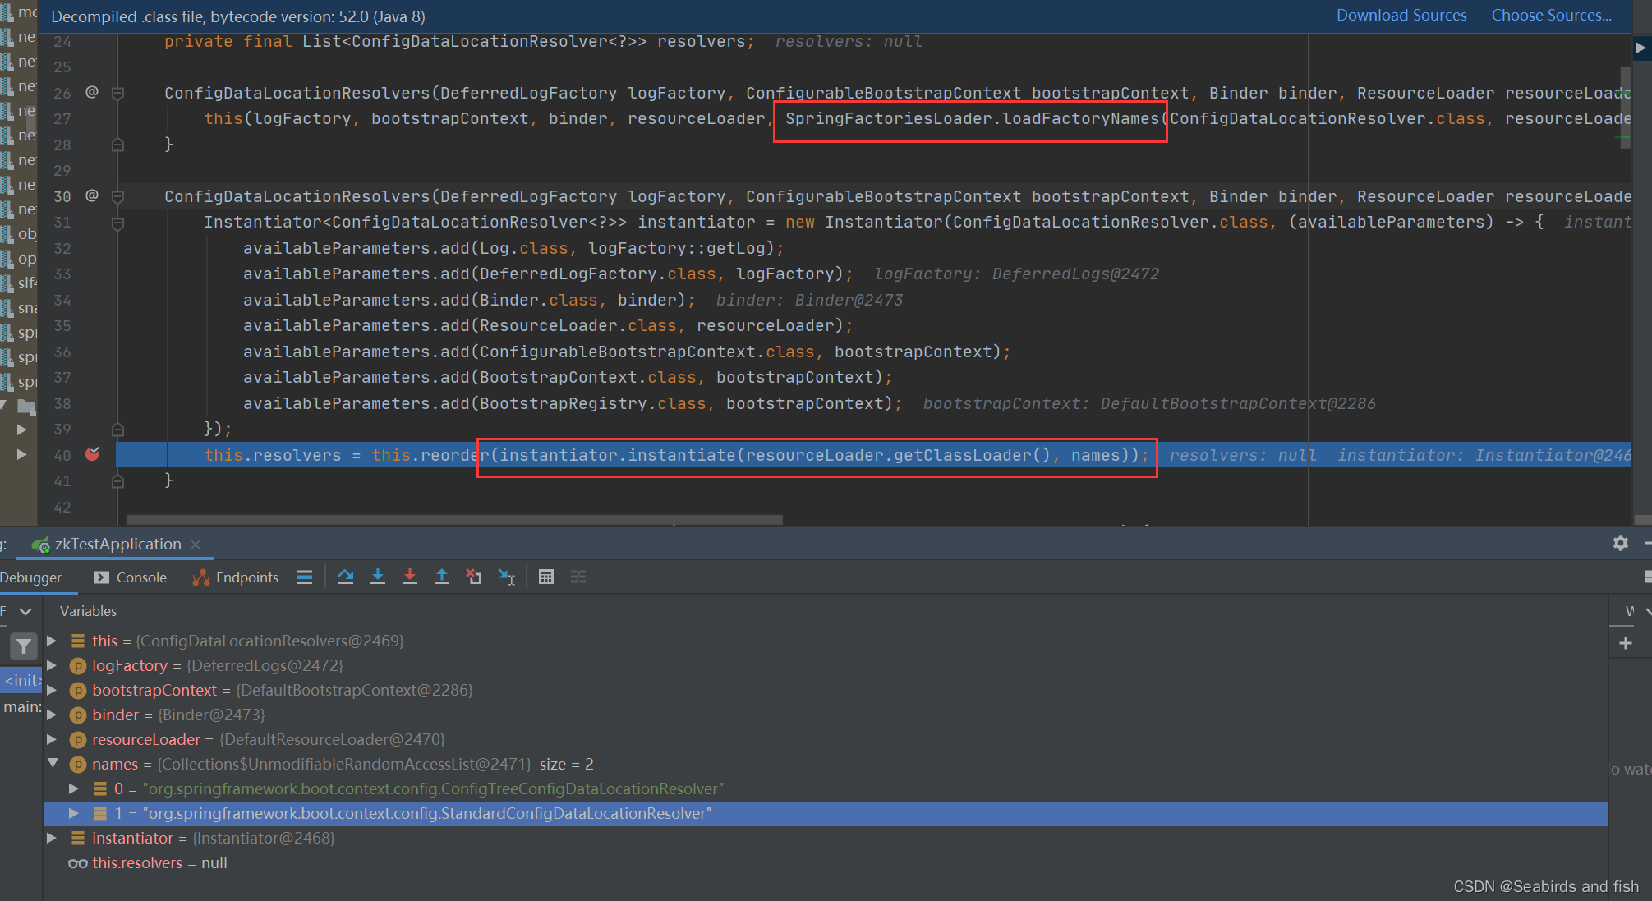Click the editor horizontal scrollbar

tap(453, 519)
